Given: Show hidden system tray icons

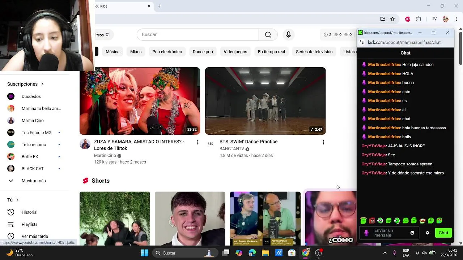Looking at the screenshot, I should [385, 253].
